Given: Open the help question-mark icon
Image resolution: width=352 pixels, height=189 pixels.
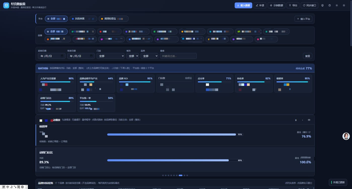Looking at the screenshot, I should coord(330,5).
